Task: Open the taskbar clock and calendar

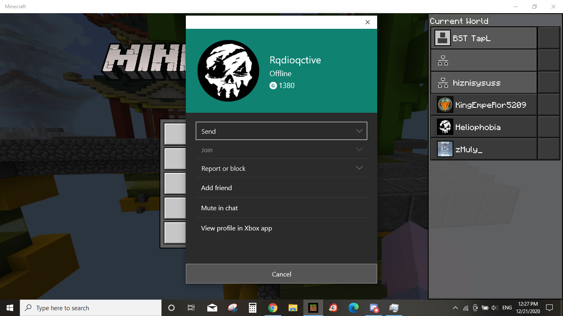Action: (527, 308)
